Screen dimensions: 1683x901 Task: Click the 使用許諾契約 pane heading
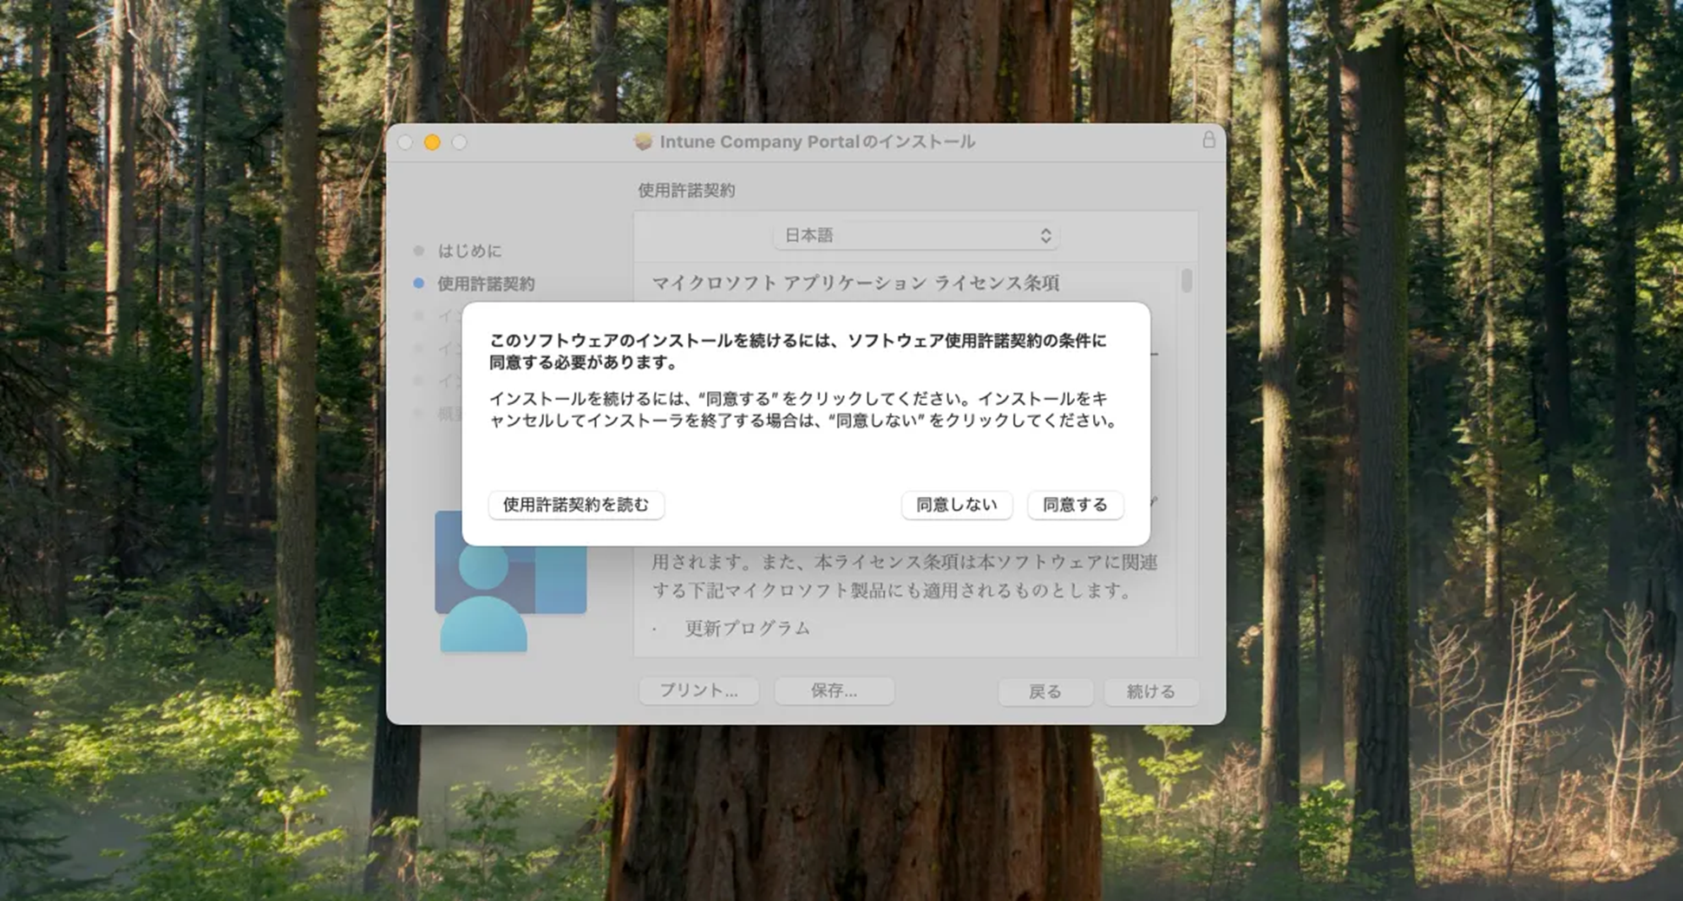pyautogui.click(x=686, y=190)
